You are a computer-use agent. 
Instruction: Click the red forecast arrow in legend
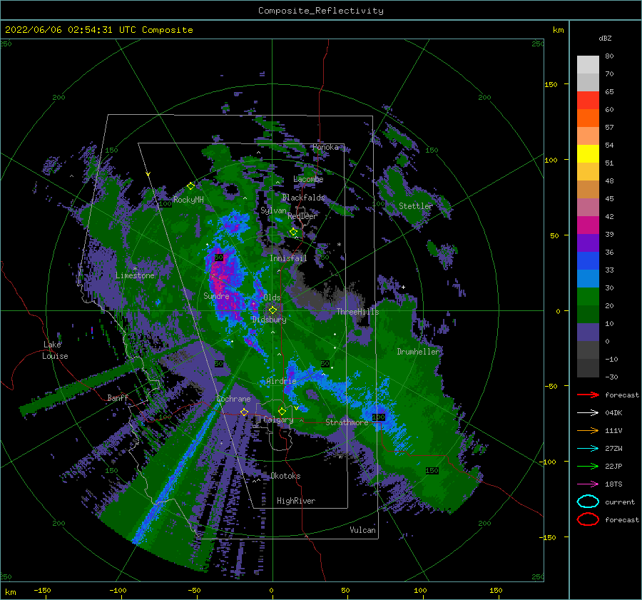pos(588,395)
